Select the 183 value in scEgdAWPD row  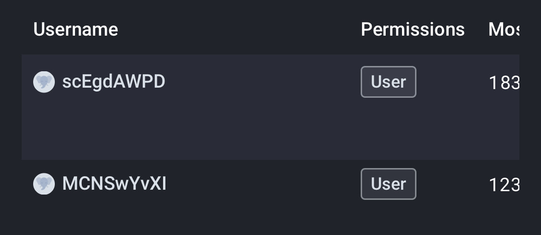coord(504,83)
